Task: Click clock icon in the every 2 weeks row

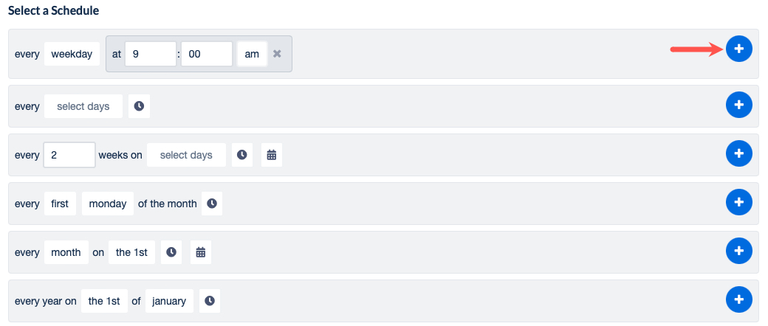Action: [241, 155]
